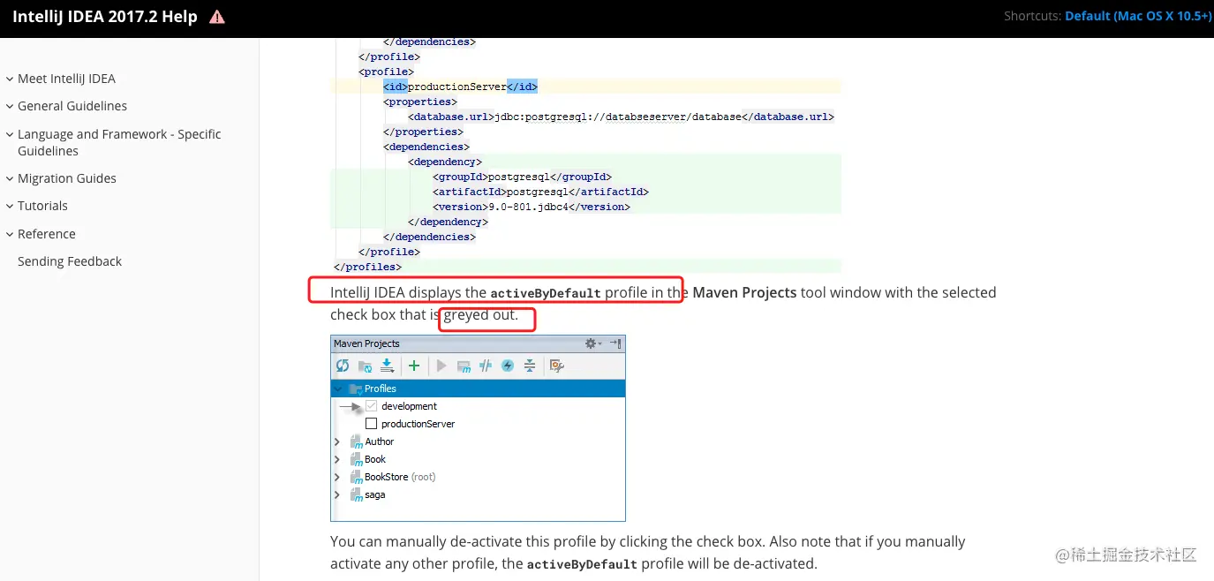Click the Execute Maven Goal icon
Screen dimensions: 1214x581
point(464,366)
